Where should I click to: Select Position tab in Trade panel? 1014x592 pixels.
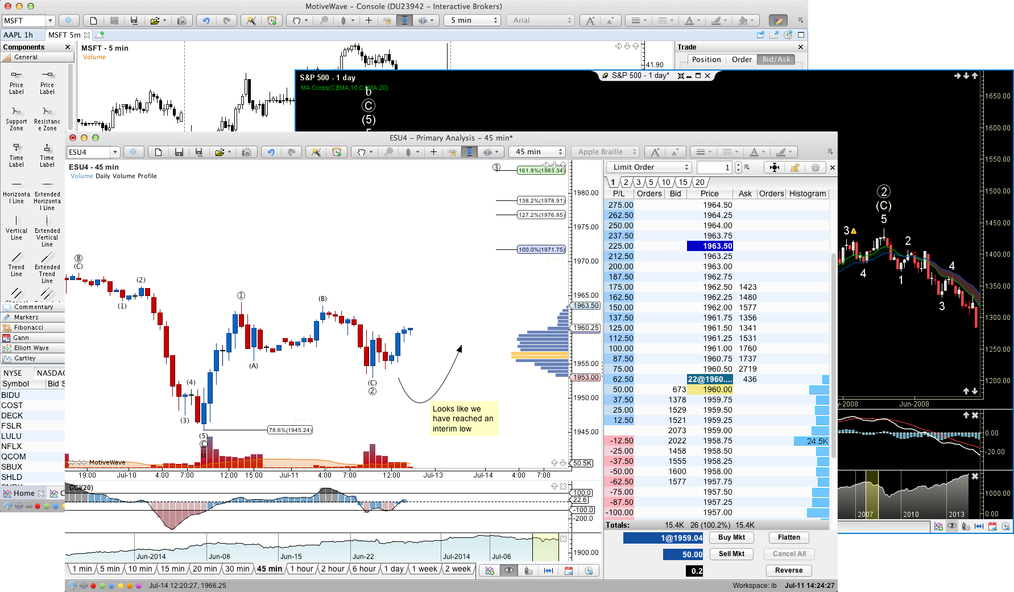pos(706,60)
